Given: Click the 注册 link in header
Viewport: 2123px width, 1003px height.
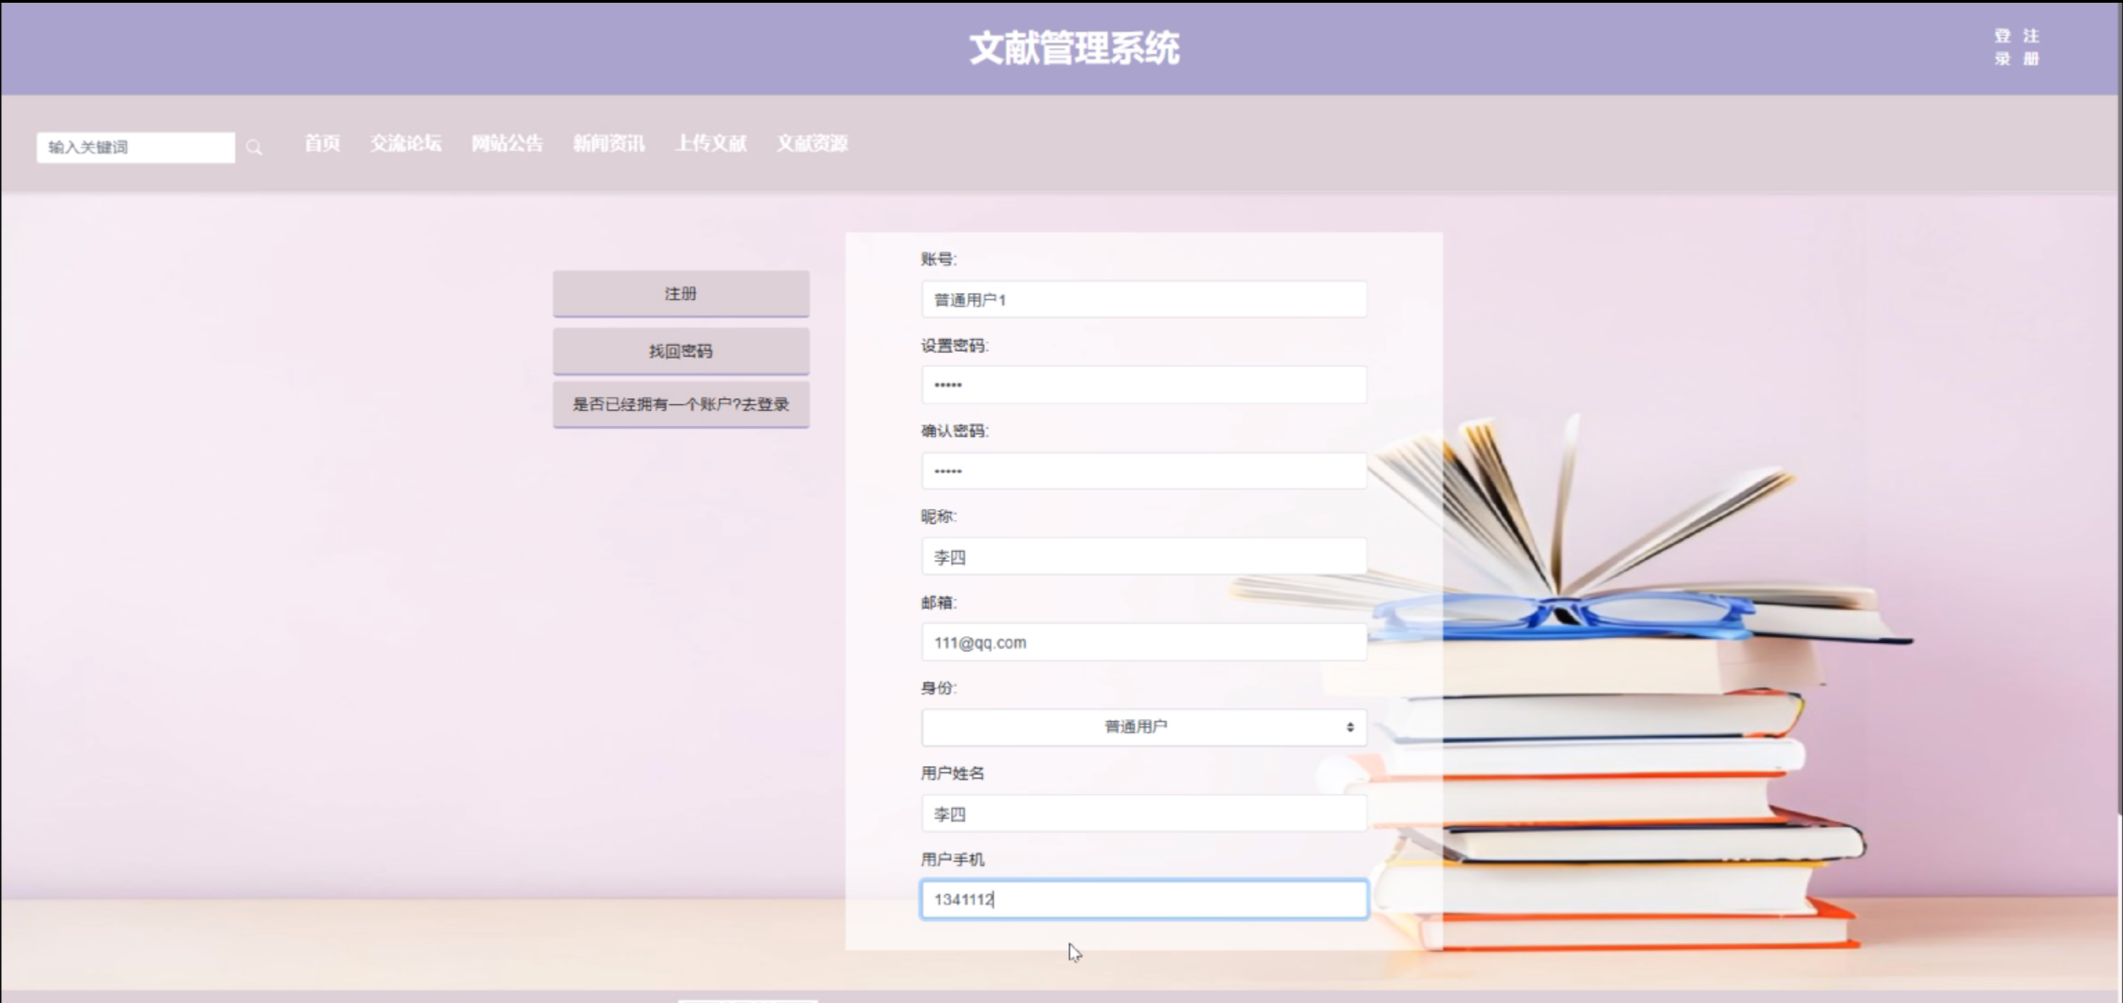Looking at the screenshot, I should (2030, 47).
